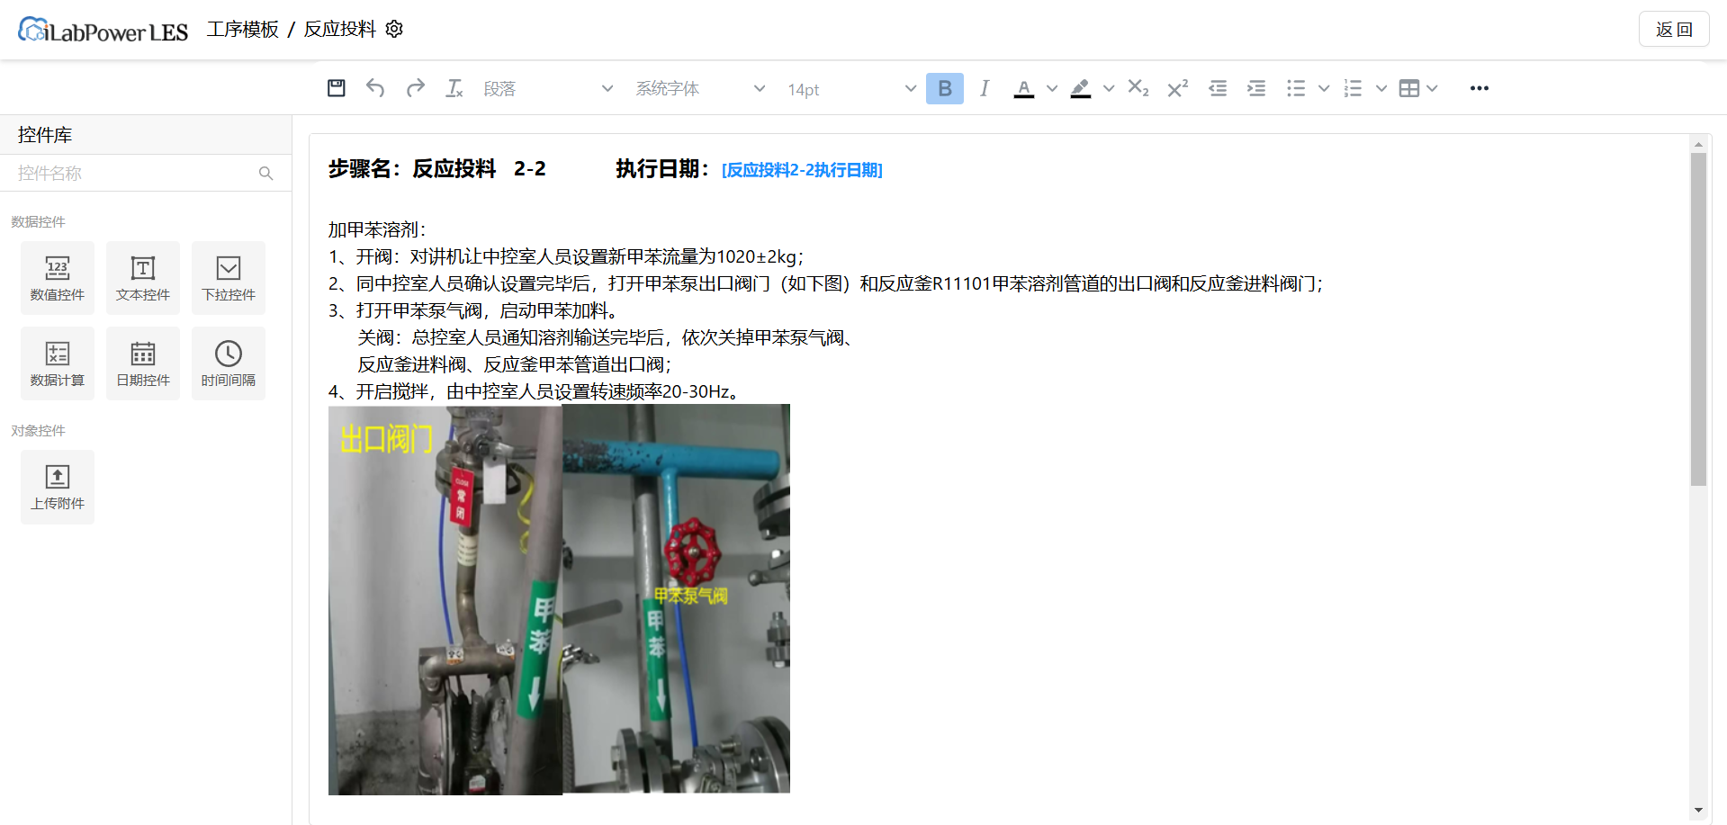
Task: Open the 系统字体 font family dropdown
Action: click(700, 88)
